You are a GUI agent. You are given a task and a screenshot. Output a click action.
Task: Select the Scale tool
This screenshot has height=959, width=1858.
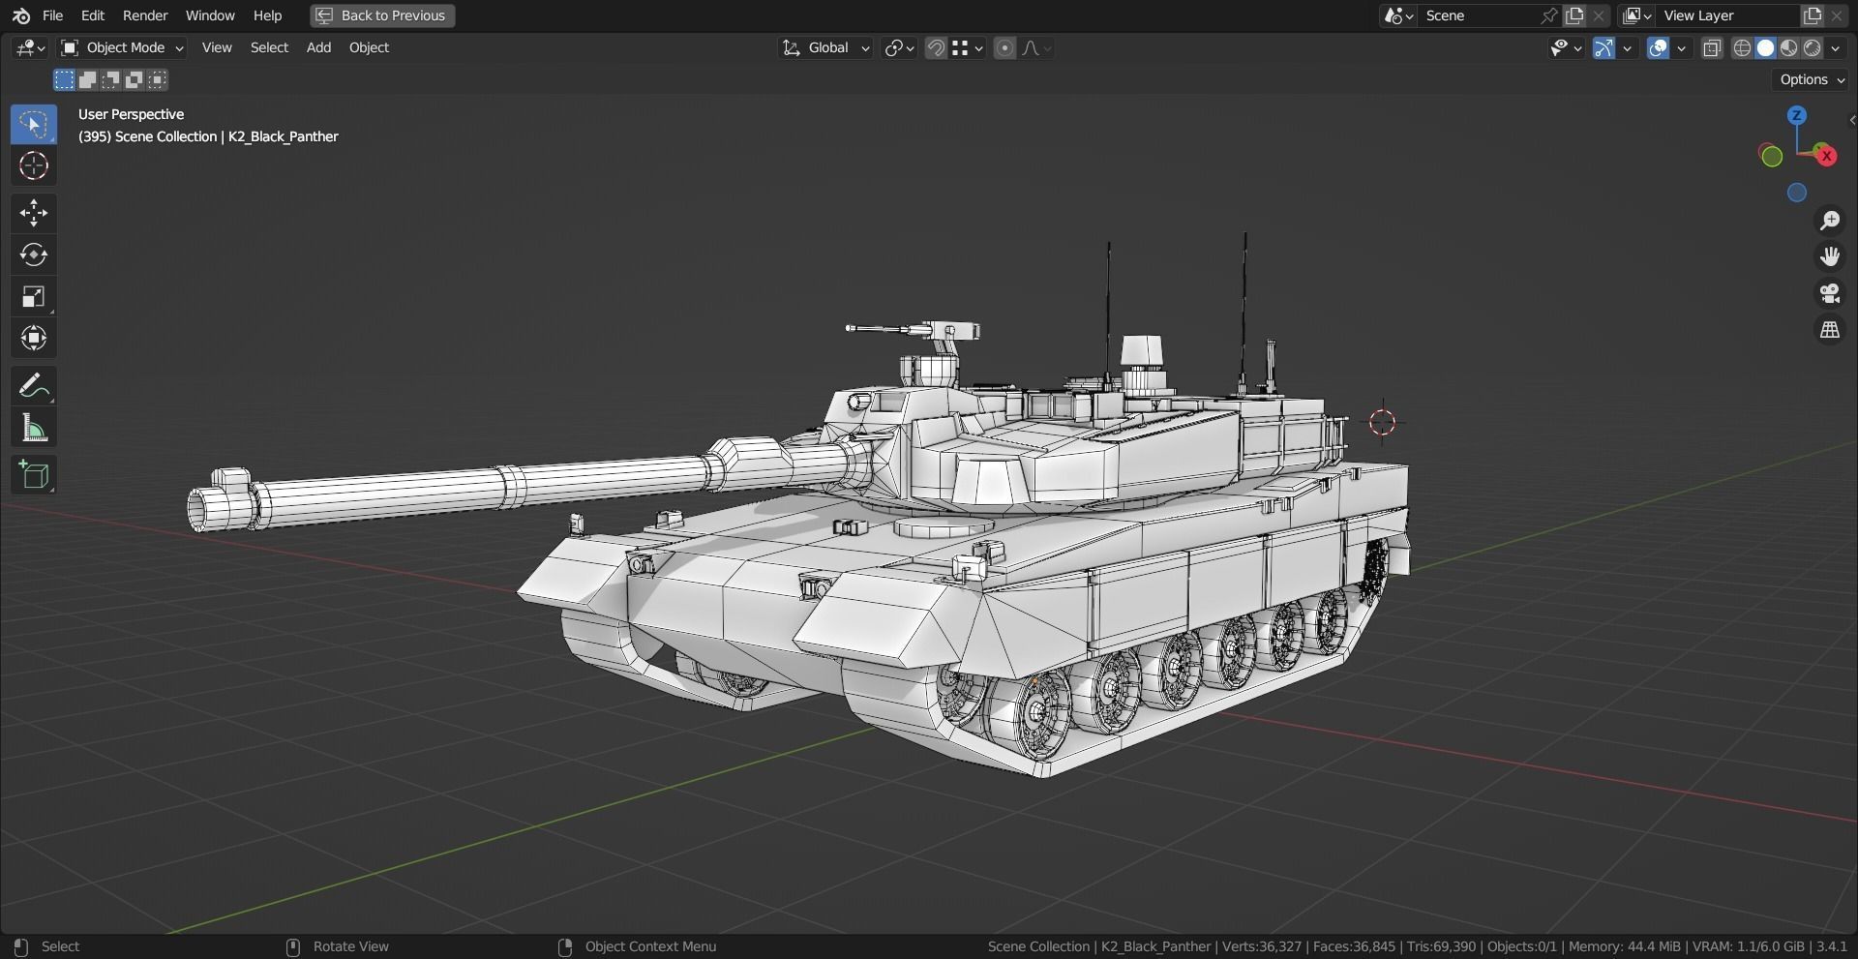pos(34,296)
